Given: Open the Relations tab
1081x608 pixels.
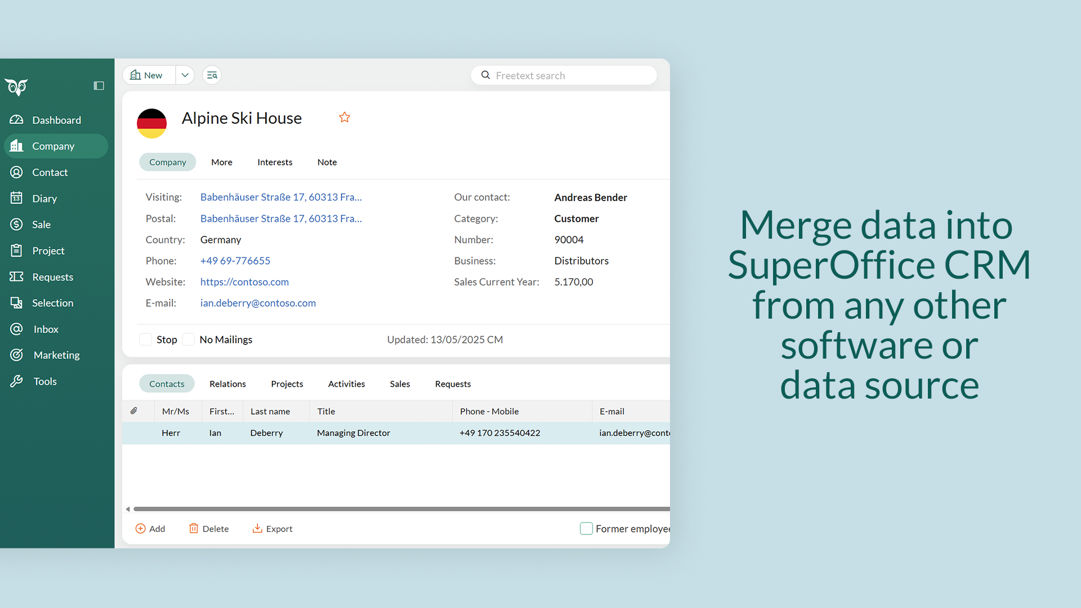Looking at the screenshot, I should pyautogui.click(x=227, y=384).
